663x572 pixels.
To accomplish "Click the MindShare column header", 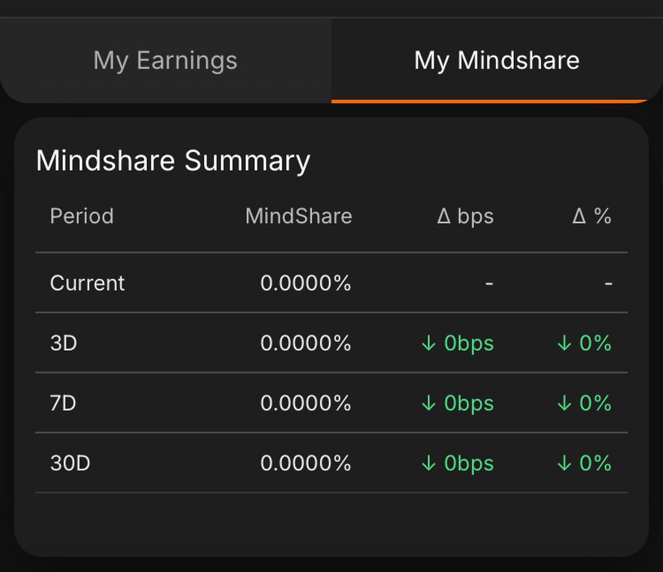I will click(x=299, y=216).
